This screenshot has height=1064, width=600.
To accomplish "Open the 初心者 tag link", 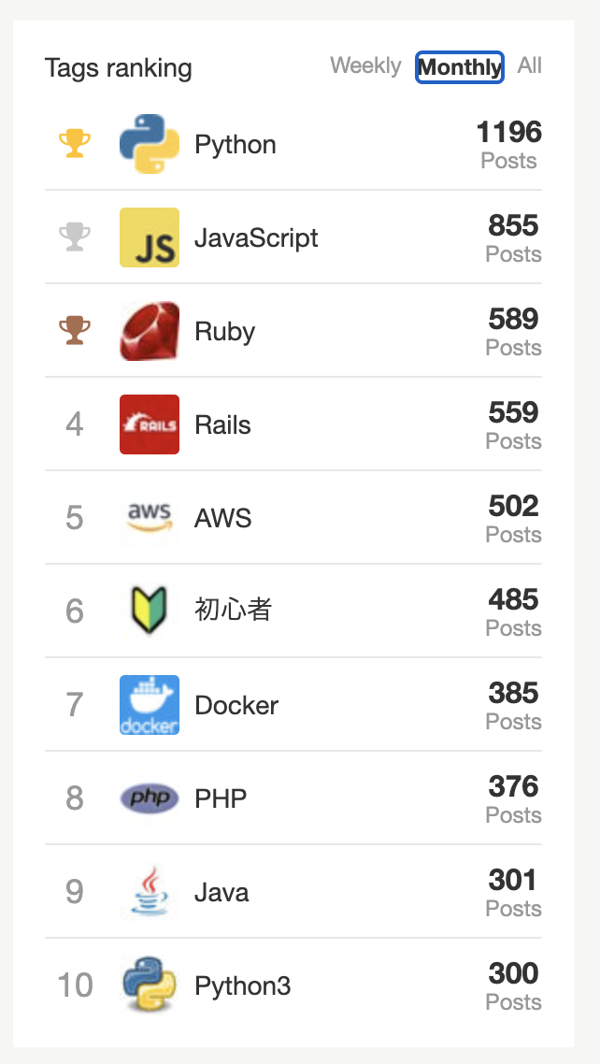I will 234,610.
